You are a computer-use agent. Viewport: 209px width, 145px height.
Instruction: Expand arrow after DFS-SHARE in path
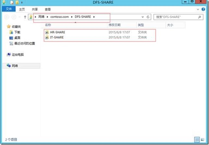pos(94,17)
